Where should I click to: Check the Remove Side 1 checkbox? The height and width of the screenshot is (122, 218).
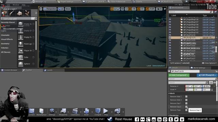[x=186, y=97]
